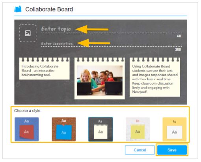Click the Enter description field

click(112, 44)
